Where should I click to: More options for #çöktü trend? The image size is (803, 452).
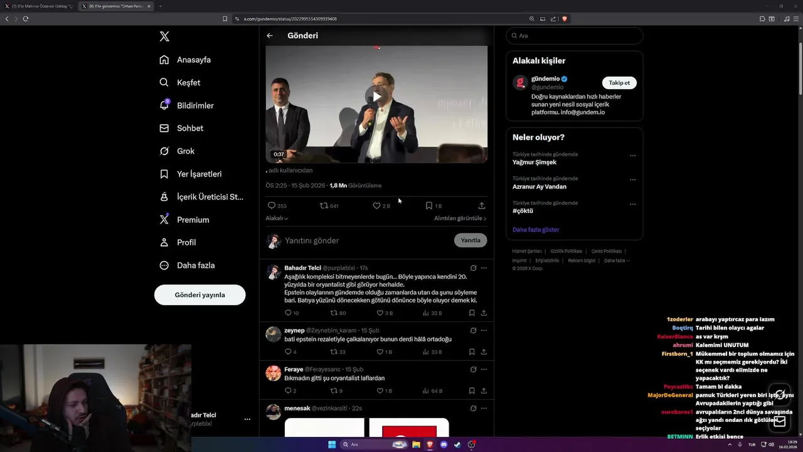632,204
